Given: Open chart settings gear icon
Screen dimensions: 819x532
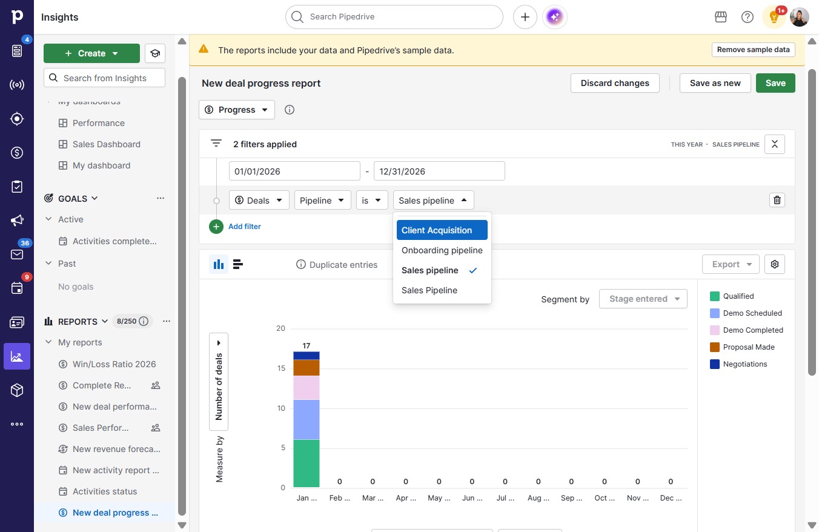Looking at the screenshot, I should pos(775,264).
